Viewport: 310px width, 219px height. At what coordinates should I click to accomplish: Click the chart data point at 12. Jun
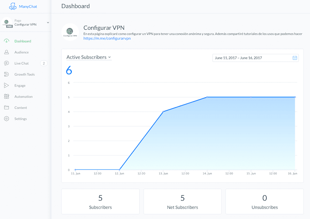click(x=120, y=169)
